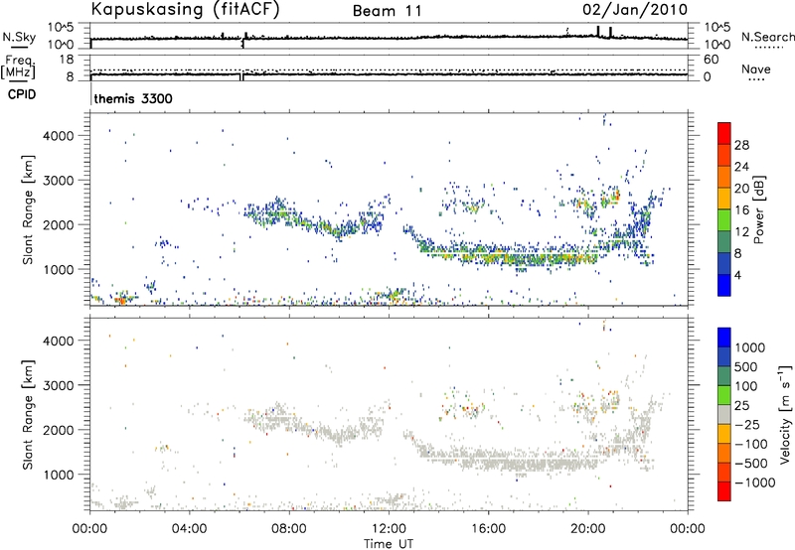Click the Nave legend label
This screenshot has width=795, height=550.
pos(756,69)
